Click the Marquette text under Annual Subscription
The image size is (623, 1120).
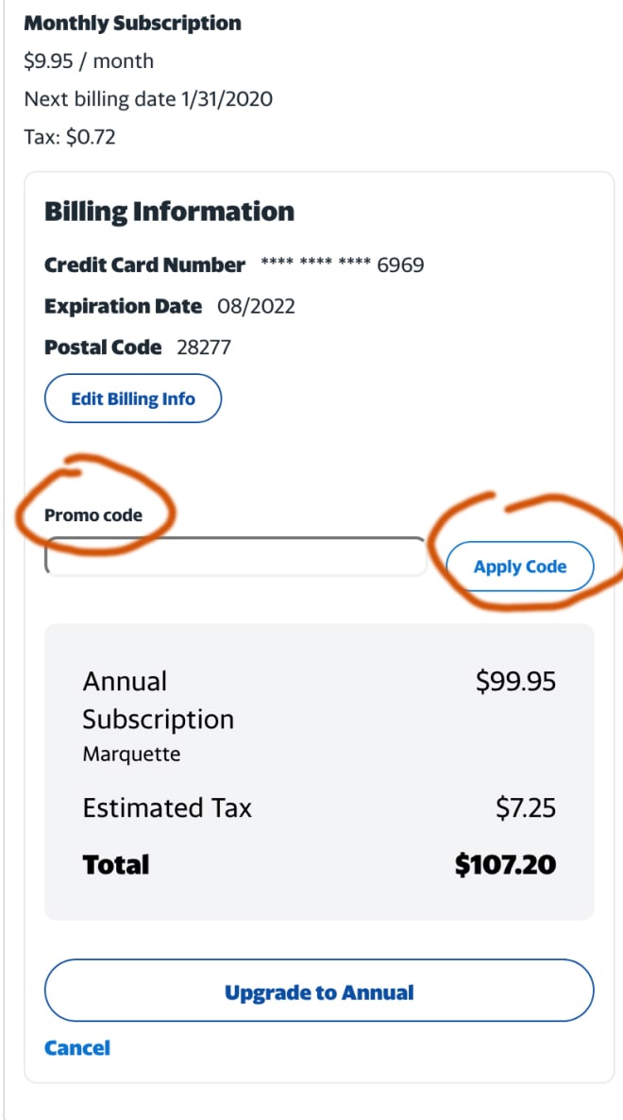131,755
